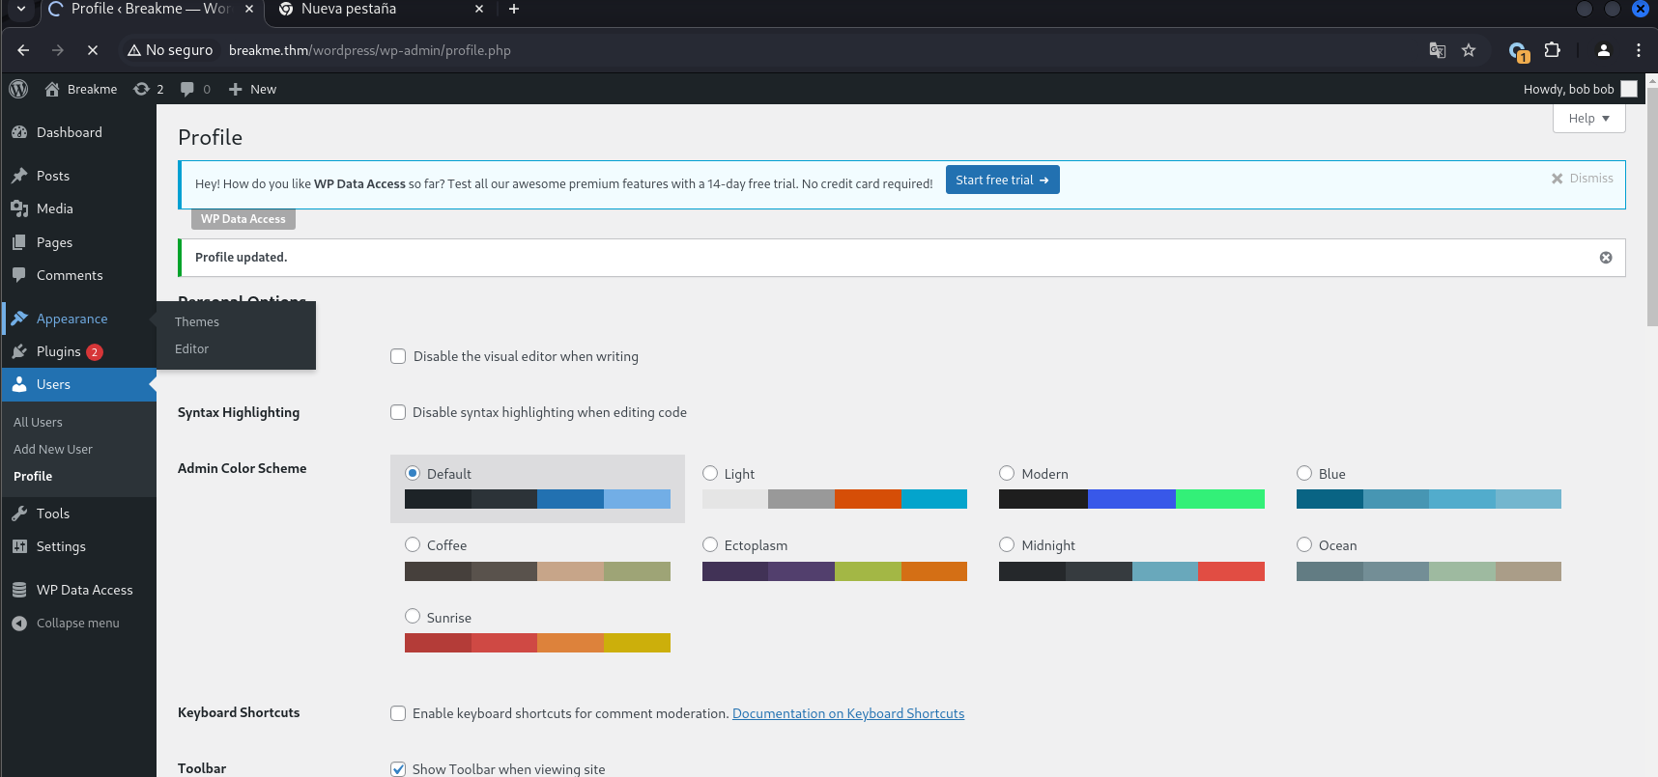Open the Chrome three-dot menu
1658x777 pixels.
click(1639, 50)
